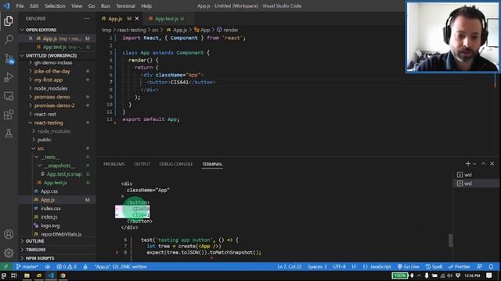Open the Edit menu
The width and height of the screenshot is (501, 281).
(34, 5)
